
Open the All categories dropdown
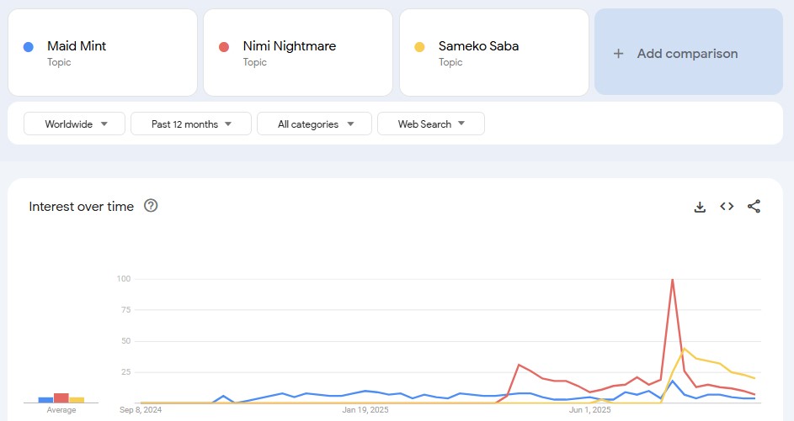point(315,124)
